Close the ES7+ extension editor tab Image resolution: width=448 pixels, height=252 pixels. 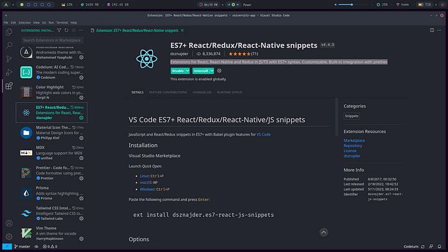[x=182, y=30]
